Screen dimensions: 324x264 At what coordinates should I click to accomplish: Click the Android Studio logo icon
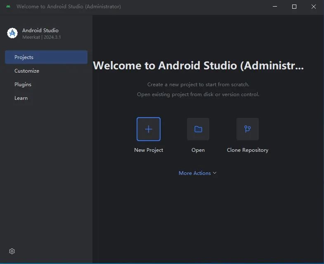[x=12, y=33]
